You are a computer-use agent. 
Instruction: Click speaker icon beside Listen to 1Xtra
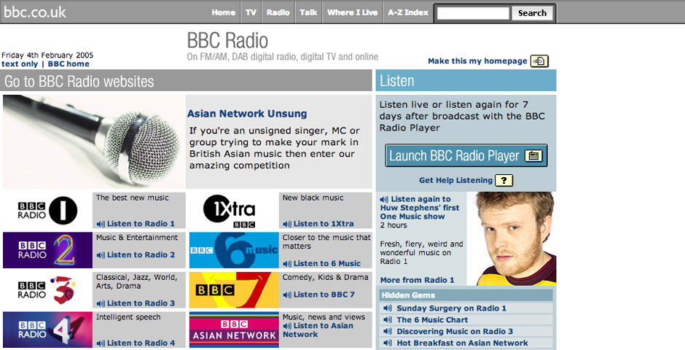pos(287,224)
